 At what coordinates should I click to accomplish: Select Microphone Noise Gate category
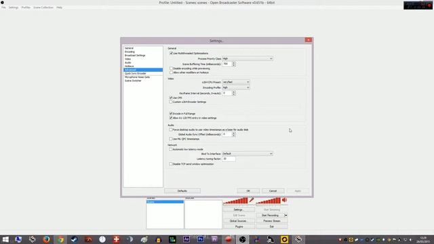coord(143,77)
